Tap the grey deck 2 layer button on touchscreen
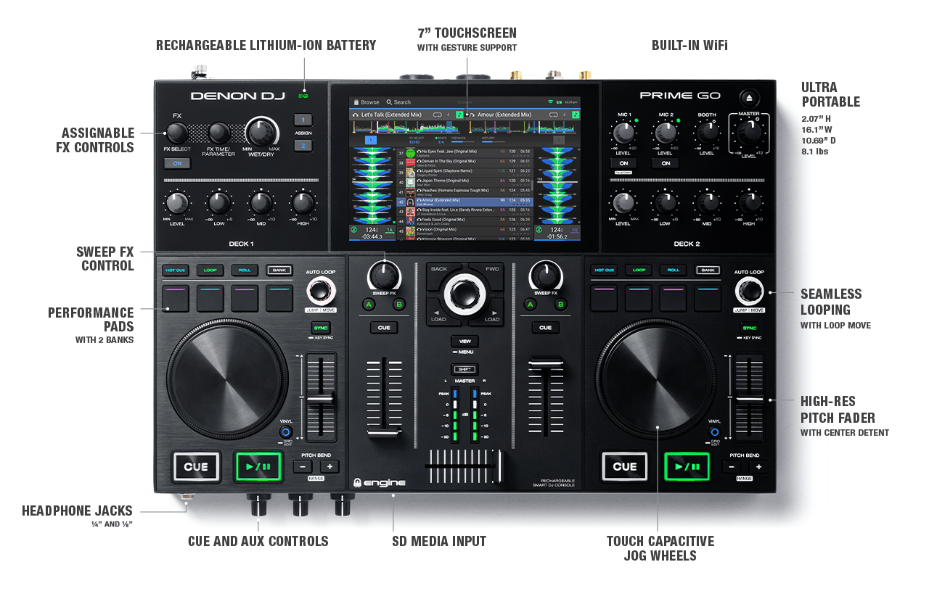 click(x=559, y=140)
